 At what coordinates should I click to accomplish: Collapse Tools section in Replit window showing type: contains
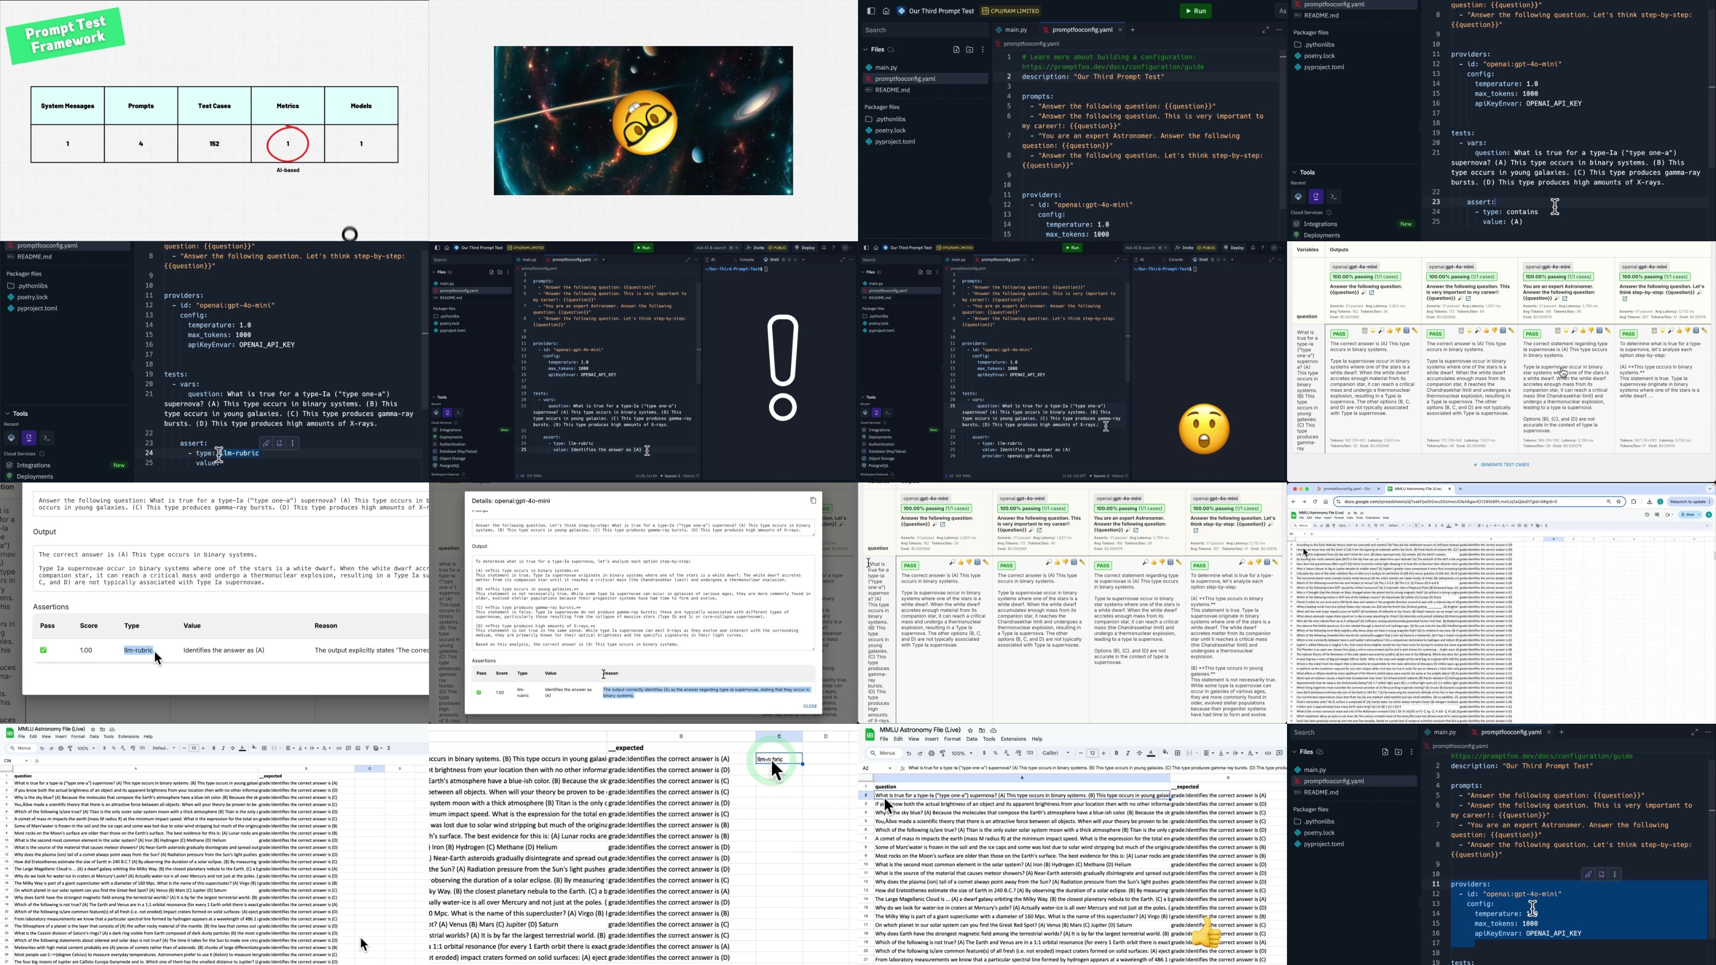pyautogui.click(x=1295, y=173)
